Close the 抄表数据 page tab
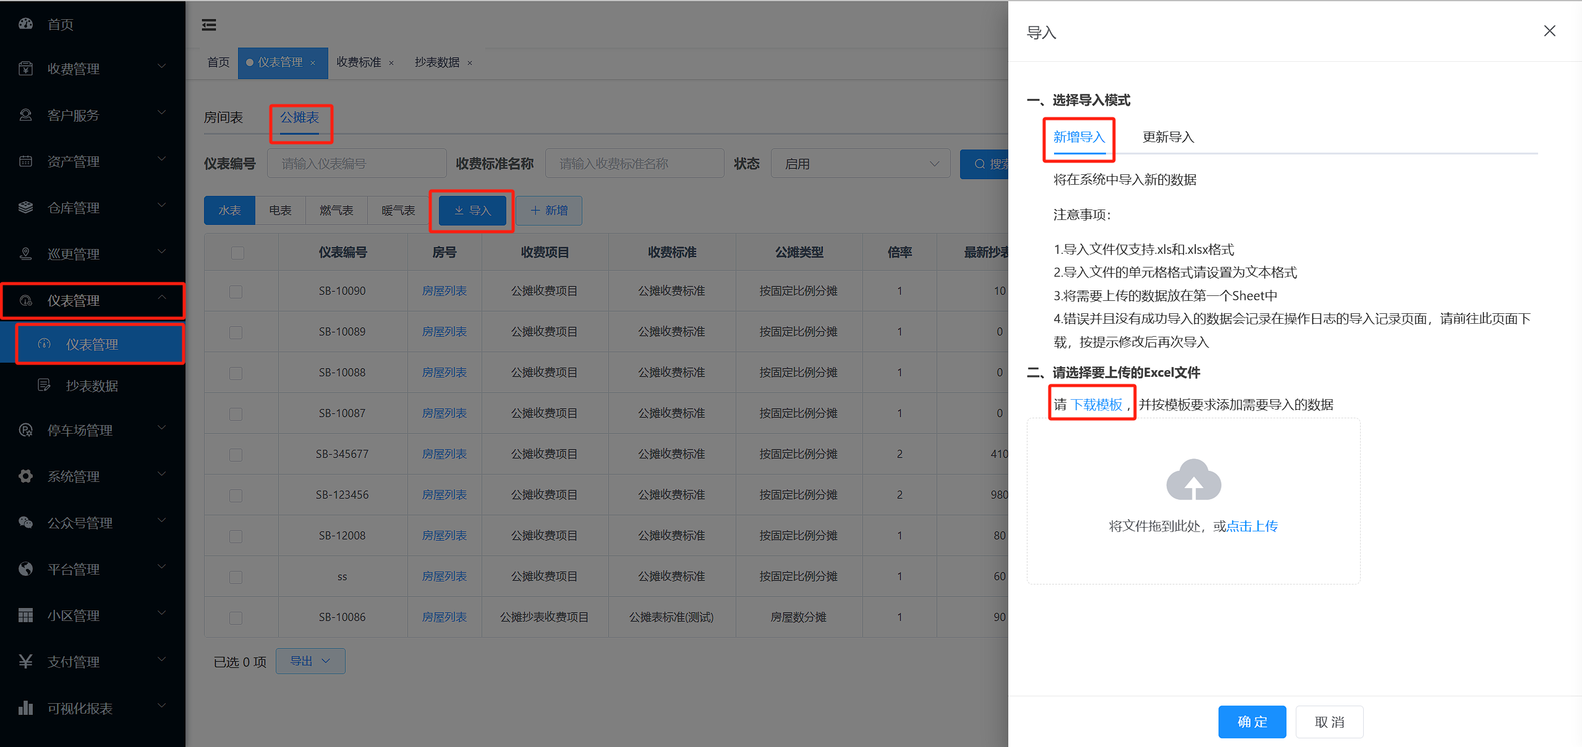Screen dimensions: 1582x747 tap(470, 63)
